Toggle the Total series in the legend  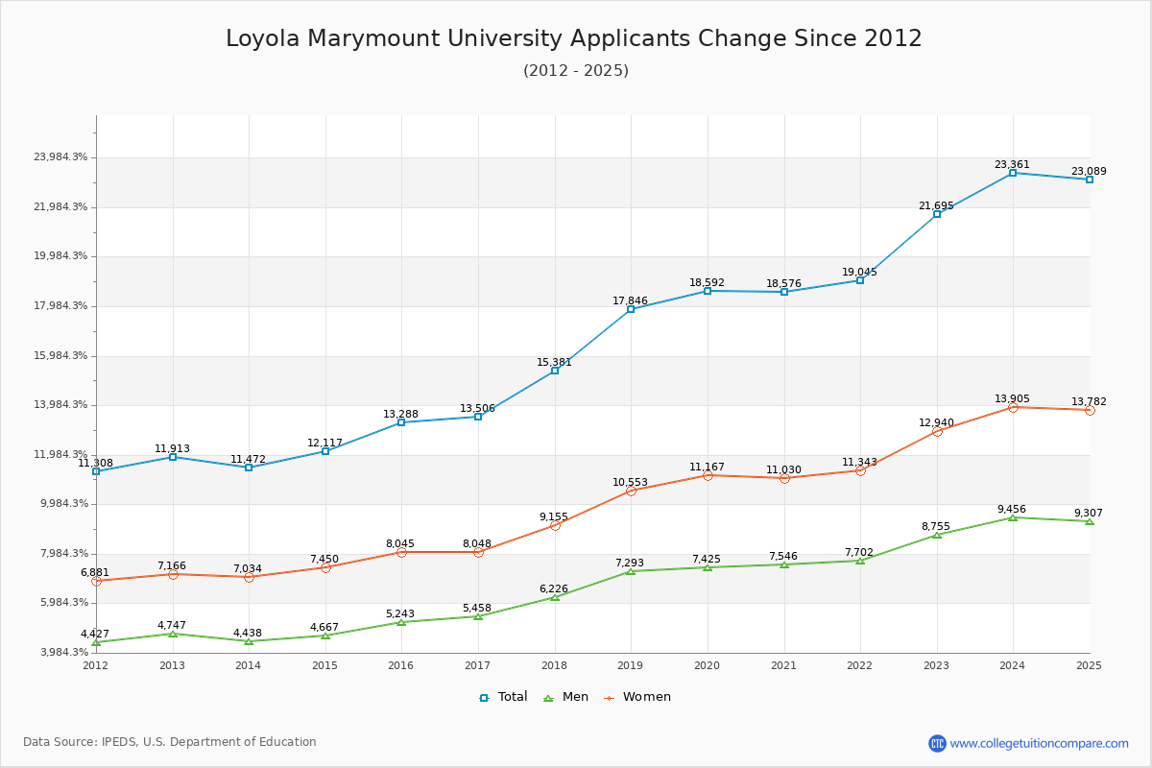504,697
